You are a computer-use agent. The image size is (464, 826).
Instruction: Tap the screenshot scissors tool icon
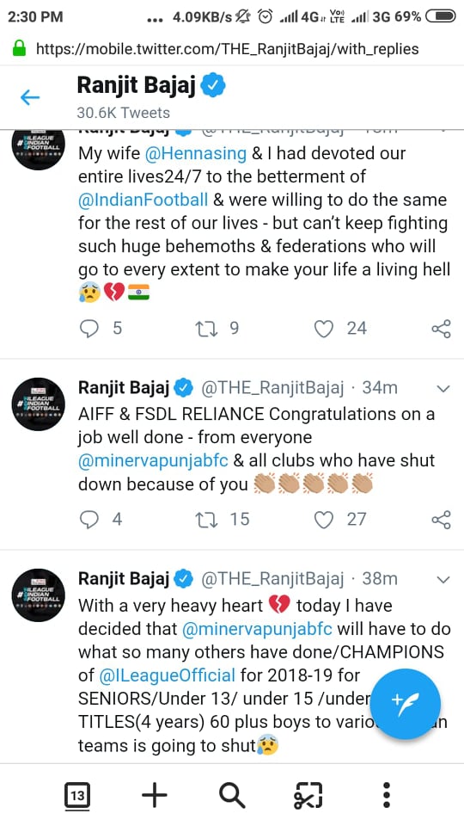coord(308,795)
